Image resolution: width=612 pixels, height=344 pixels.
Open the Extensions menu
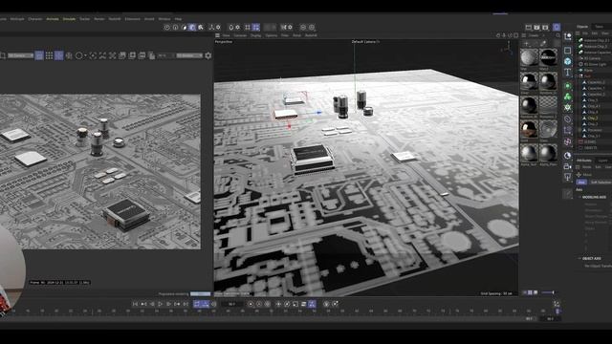(132, 19)
